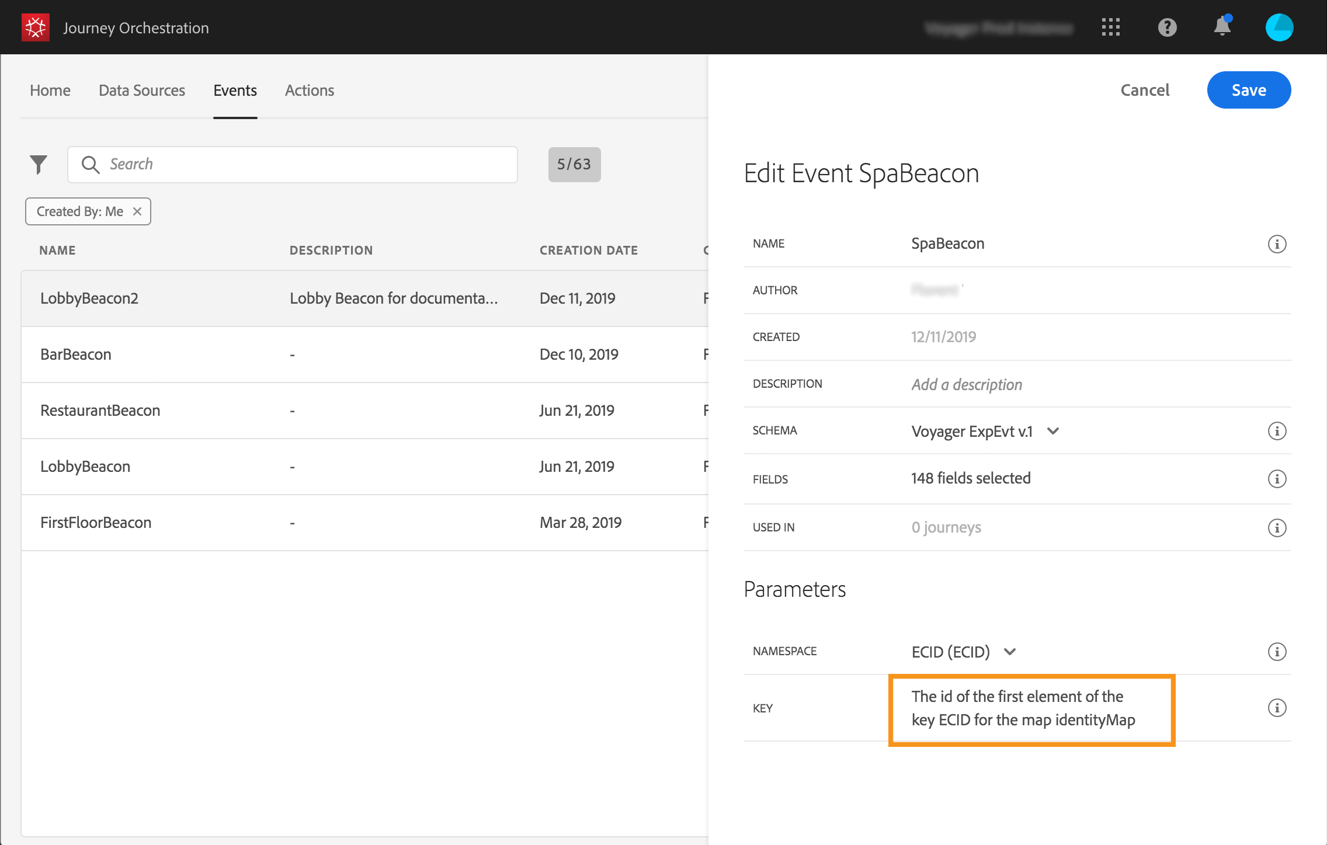The width and height of the screenshot is (1327, 845).
Task: Switch to the Actions tab
Action: pyautogui.click(x=310, y=91)
